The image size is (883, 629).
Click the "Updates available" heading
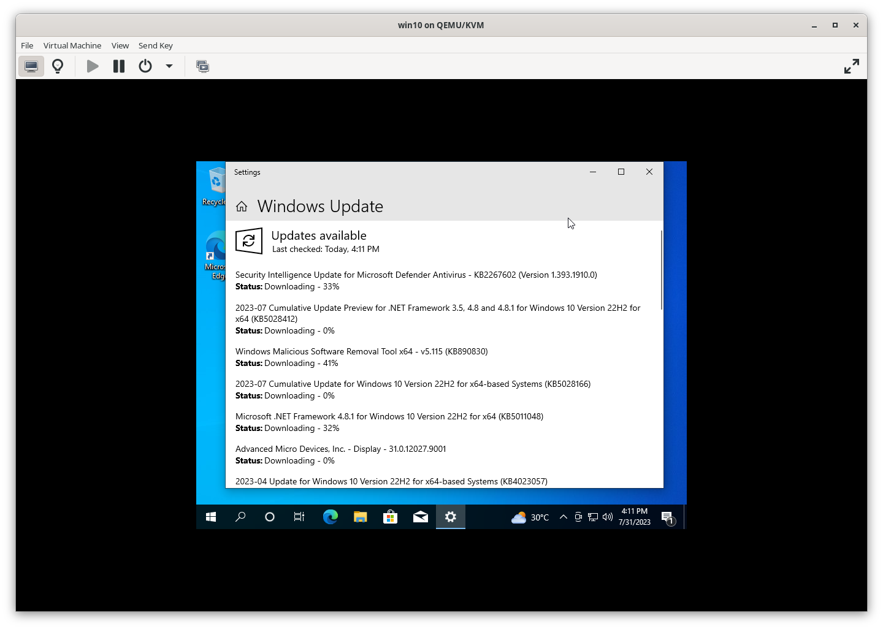coord(319,235)
